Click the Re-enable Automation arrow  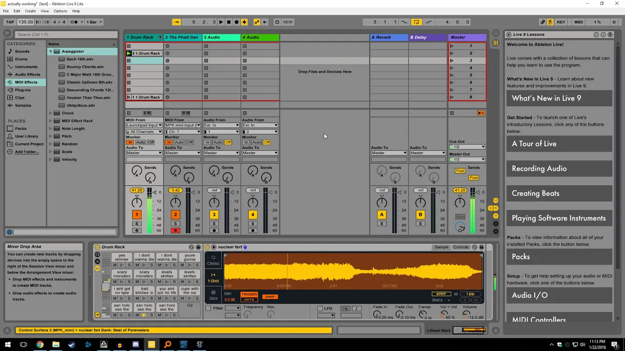[x=265, y=22]
